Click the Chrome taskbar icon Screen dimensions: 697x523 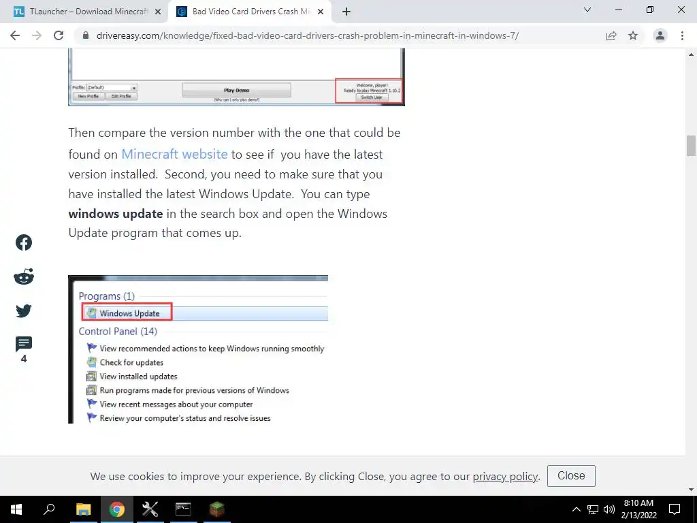tap(117, 509)
